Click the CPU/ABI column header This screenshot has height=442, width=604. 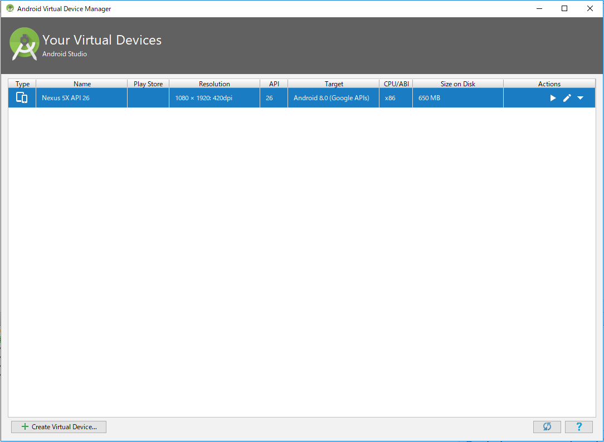tap(396, 84)
